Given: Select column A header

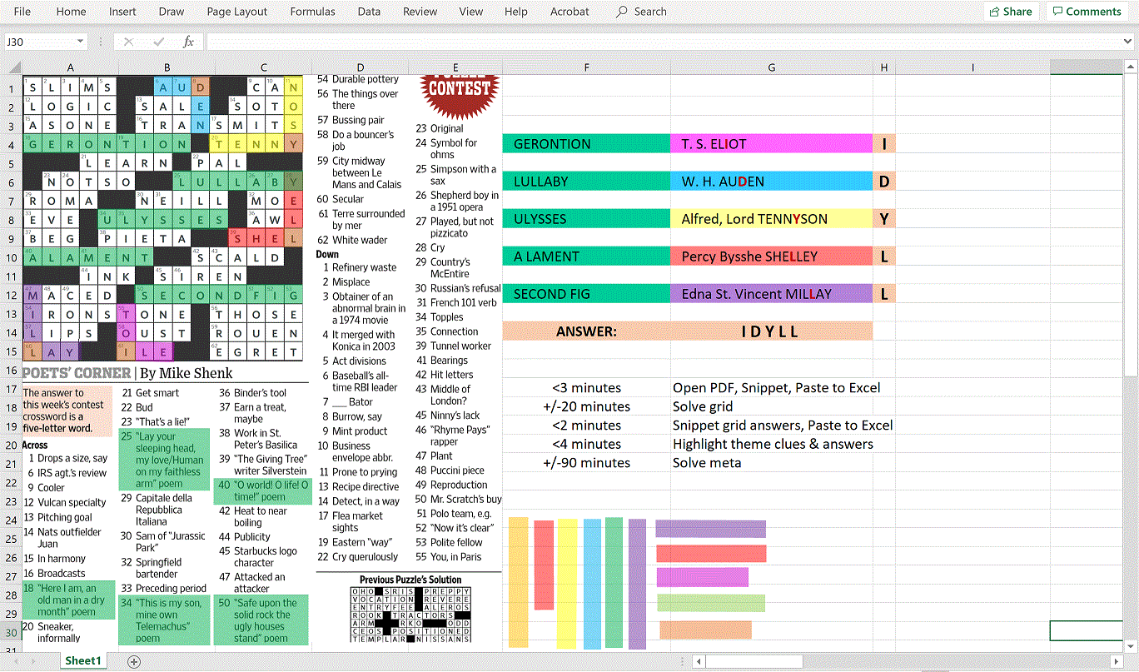Looking at the screenshot, I should tap(70, 67).
